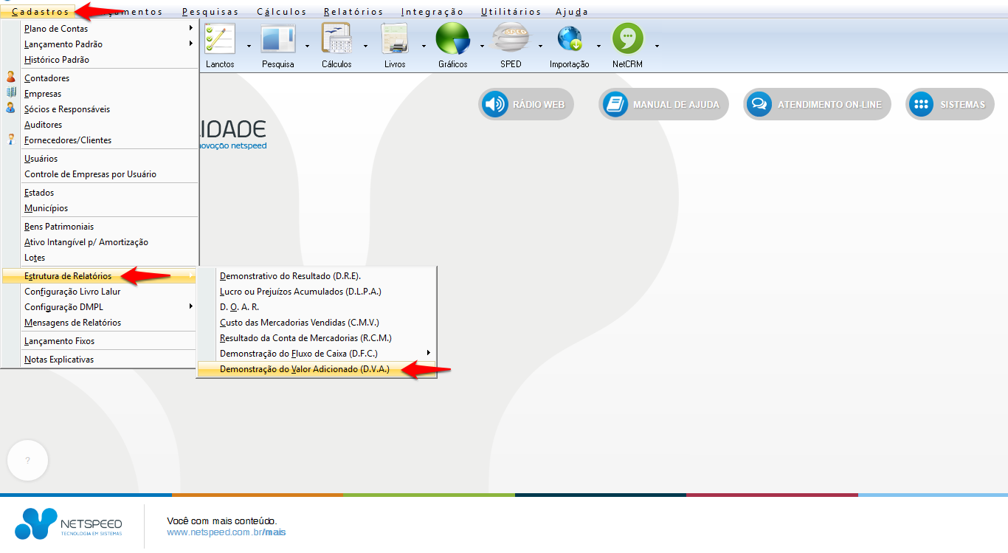Open the MANUAL DE AJUDA button

(x=663, y=105)
